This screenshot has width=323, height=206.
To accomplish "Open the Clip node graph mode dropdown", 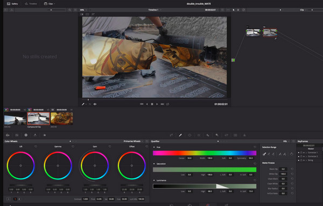I will [x=303, y=10].
